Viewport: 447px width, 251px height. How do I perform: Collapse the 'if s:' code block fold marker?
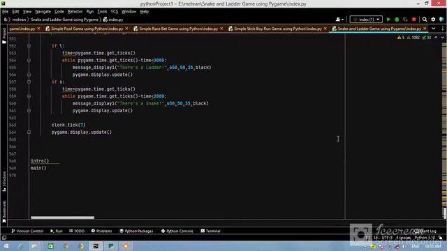point(29,82)
